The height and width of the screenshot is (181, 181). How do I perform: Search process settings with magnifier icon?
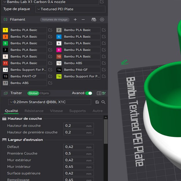pyautogui.click(x=103, y=102)
